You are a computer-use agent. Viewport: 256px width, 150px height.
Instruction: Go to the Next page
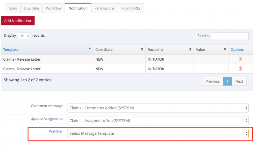click(239, 81)
